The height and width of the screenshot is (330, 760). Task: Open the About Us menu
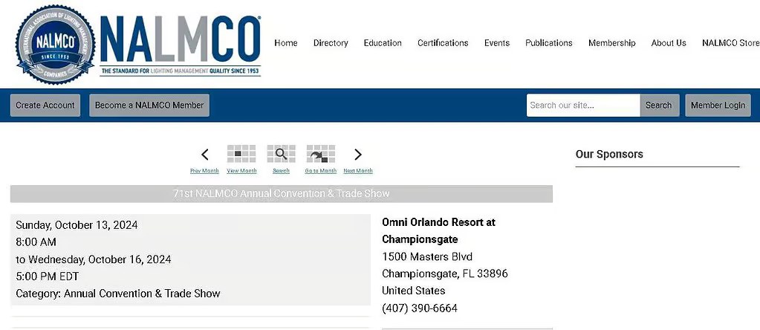click(x=669, y=42)
